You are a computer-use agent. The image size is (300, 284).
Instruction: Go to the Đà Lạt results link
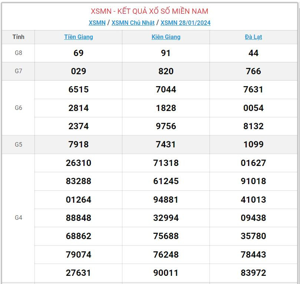[253, 37]
